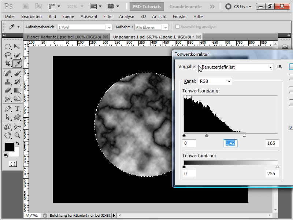Select the Path Selection tool
The image size is (293, 220).
(7, 117)
